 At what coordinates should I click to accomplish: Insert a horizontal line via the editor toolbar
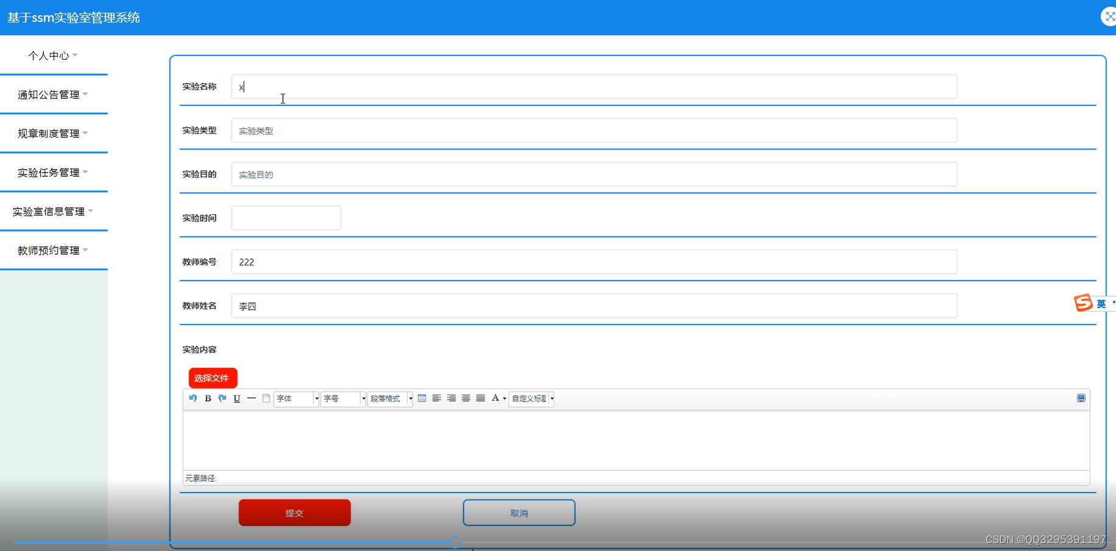(x=251, y=398)
